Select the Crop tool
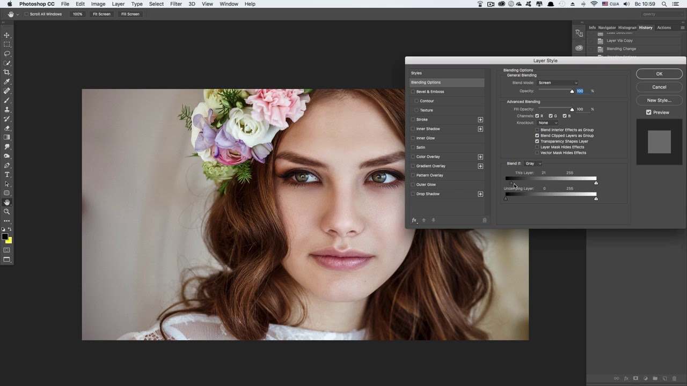Screen dimensions: 687x386 click(7, 72)
